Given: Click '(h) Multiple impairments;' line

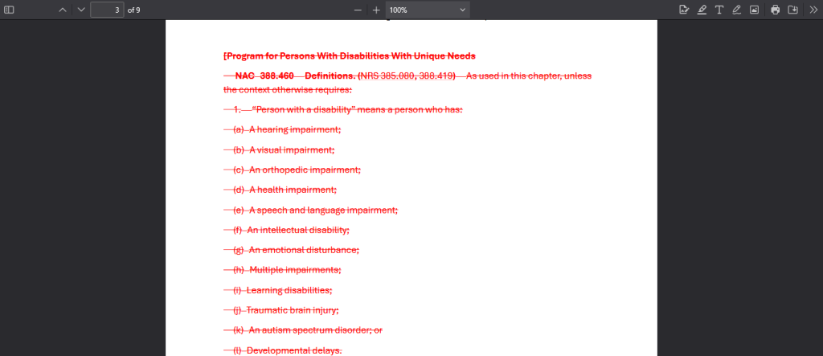Looking at the screenshot, I should coord(287,270).
